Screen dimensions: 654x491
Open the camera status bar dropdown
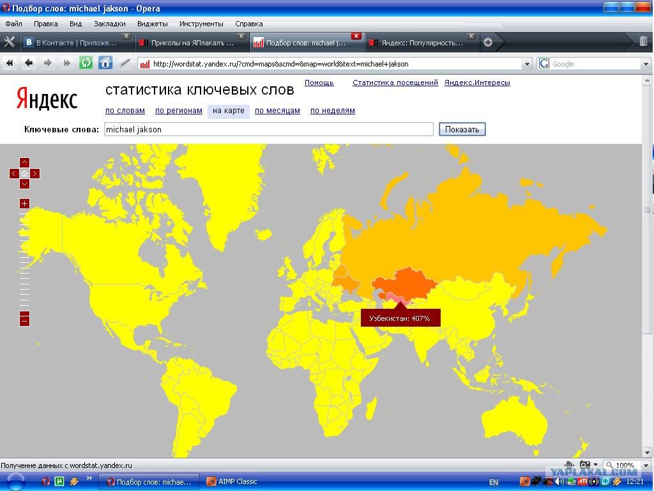596,464
